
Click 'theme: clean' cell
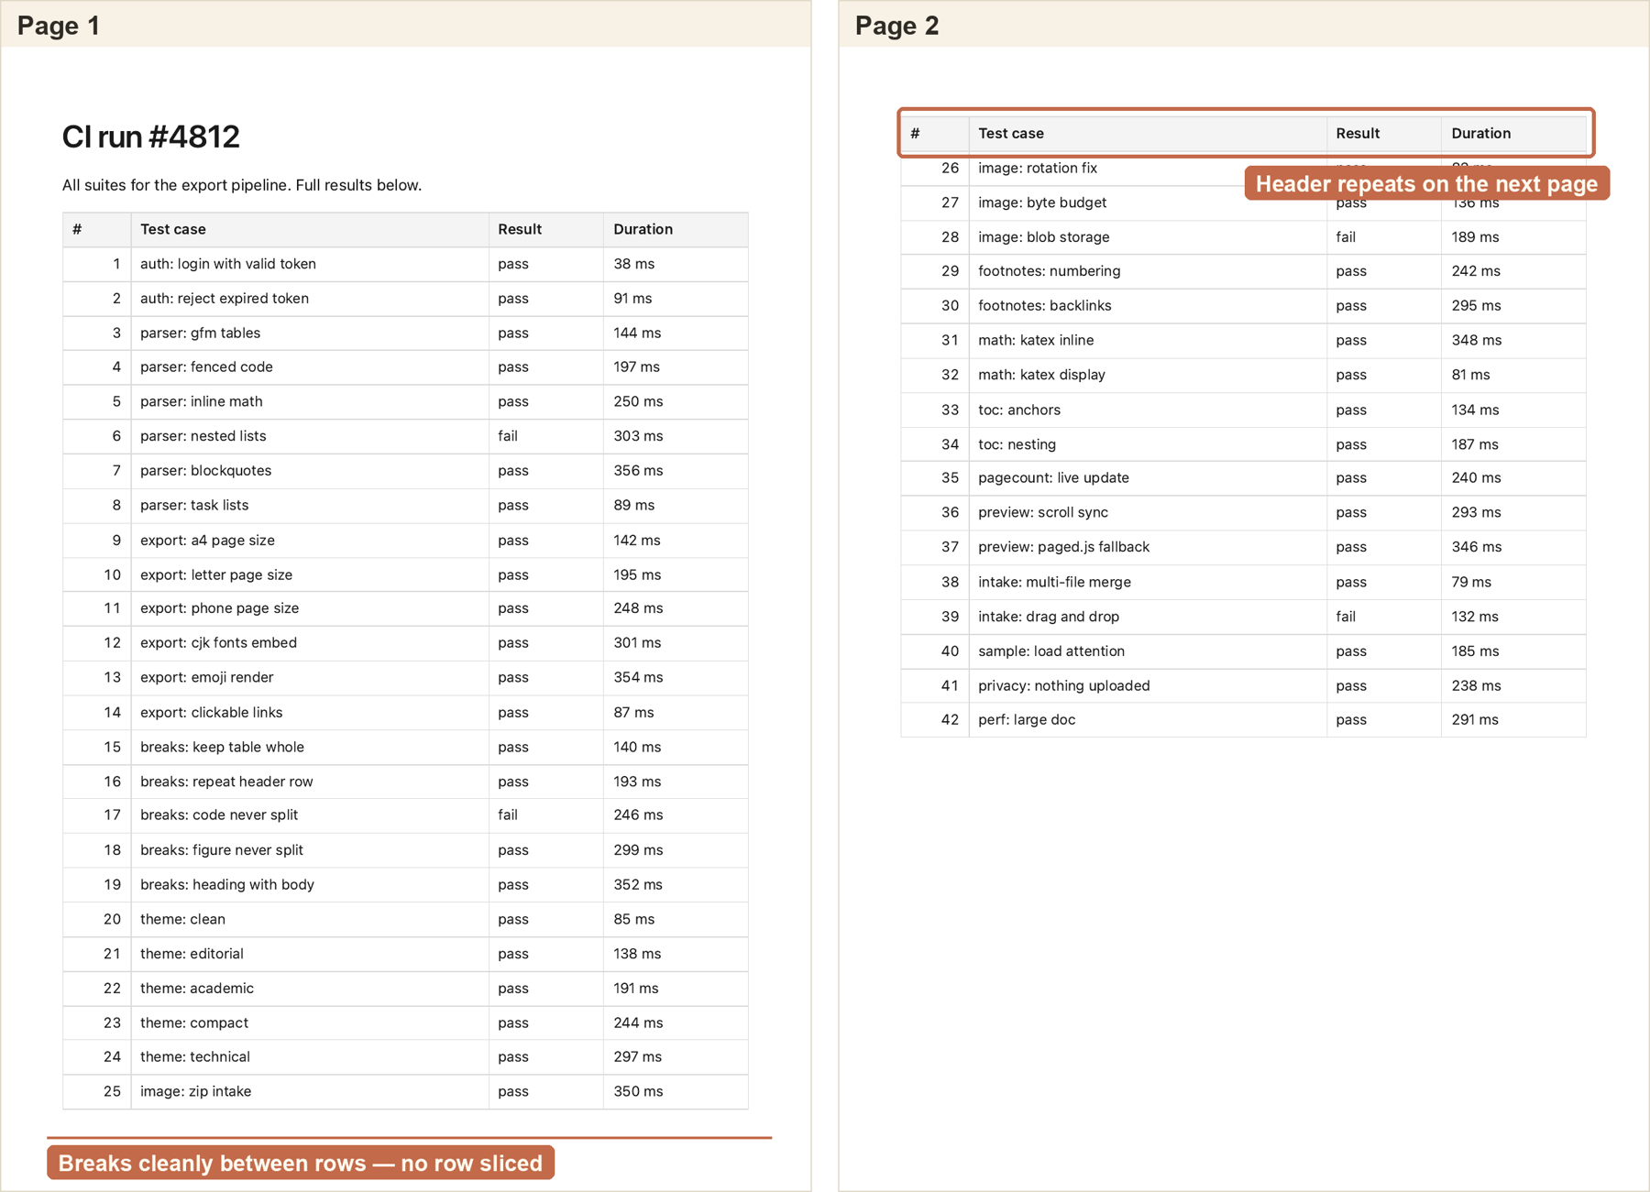click(x=310, y=919)
